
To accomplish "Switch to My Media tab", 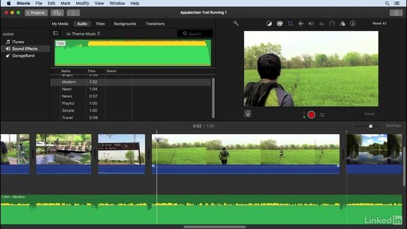I will pyautogui.click(x=60, y=24).
